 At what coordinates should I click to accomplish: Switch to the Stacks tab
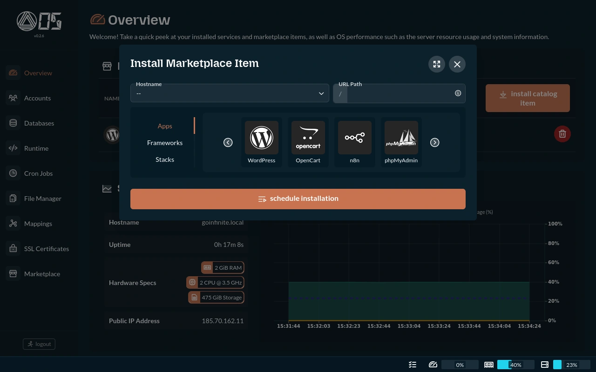(x=165, y=159)
